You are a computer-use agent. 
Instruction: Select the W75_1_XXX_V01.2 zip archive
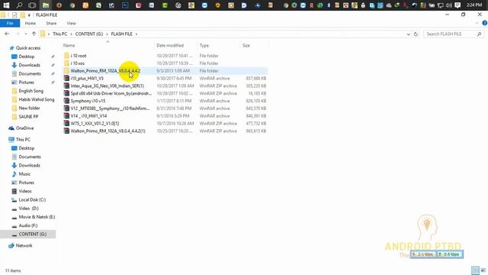click(95, 124)
